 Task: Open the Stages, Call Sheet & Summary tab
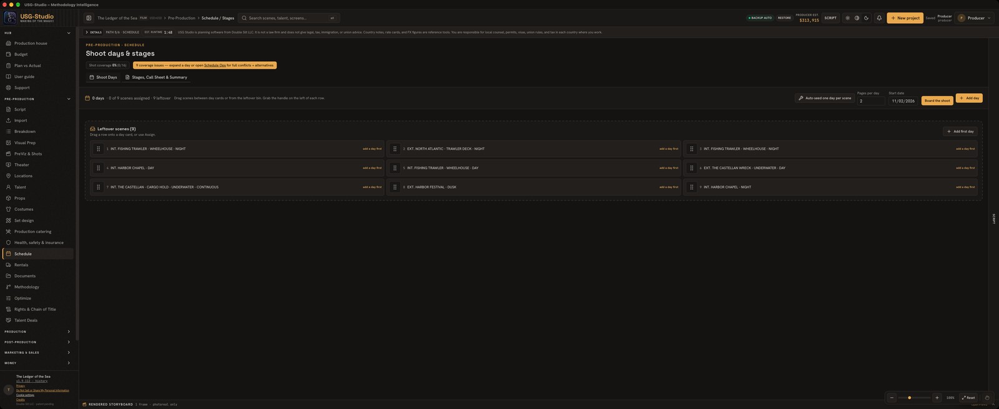pos(156,77)
